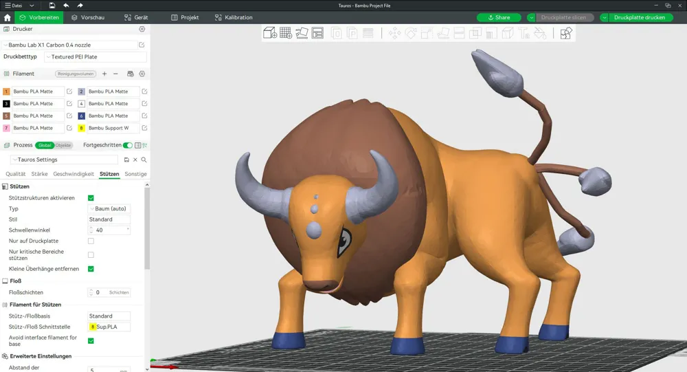Open the Stil Standard dropdown
Screen dimensions: 687x372
(x=109, y=219)
